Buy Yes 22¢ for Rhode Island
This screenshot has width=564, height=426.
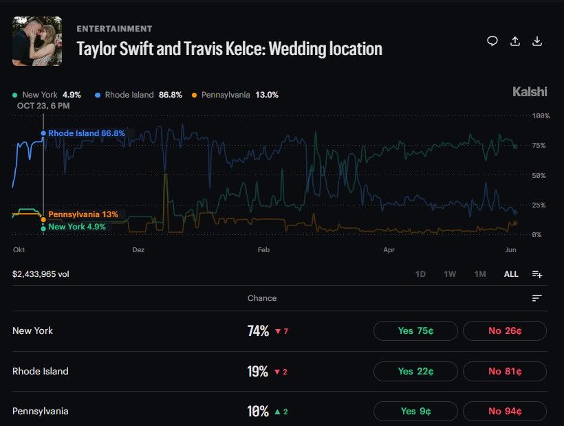coord(415,372)
